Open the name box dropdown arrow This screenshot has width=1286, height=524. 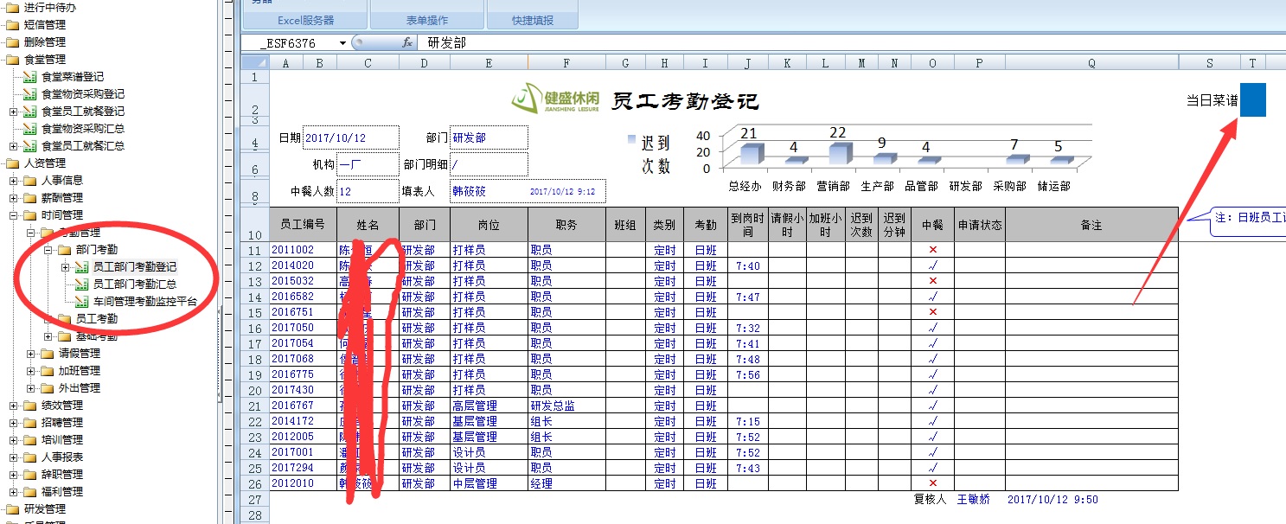pos(342,43)
